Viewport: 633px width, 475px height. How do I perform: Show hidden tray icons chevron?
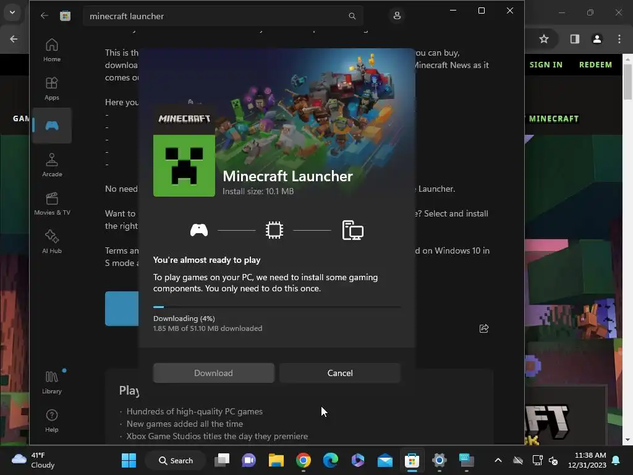coord(498,460)
